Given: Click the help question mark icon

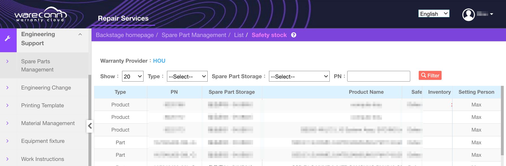Looking at the screenshot, I should coord(294,35).
